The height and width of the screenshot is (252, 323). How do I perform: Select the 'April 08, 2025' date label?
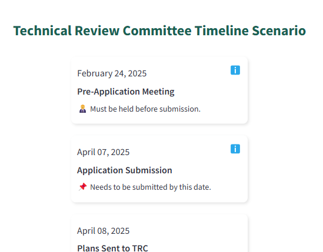pyautogui.click(x=103, y=231)
